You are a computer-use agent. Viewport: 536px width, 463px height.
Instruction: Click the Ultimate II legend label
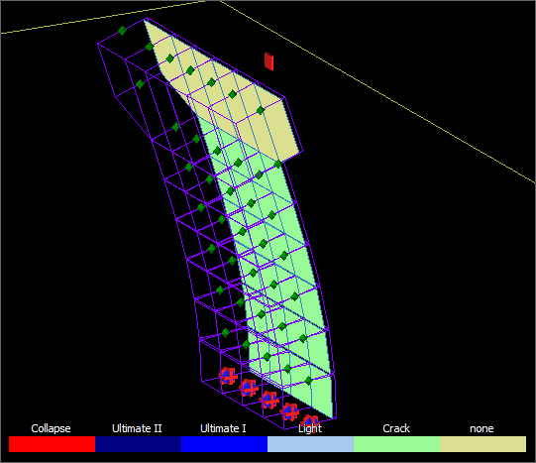pos(137,428)
